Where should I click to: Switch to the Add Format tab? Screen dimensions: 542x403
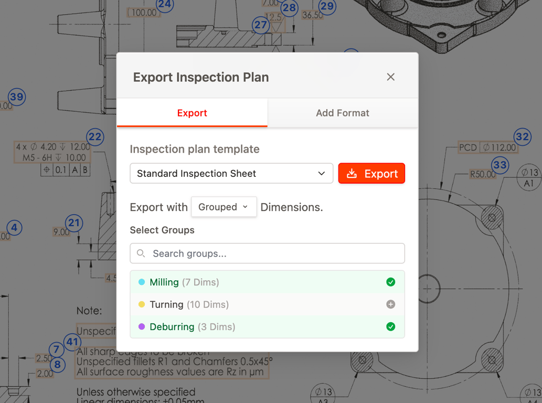click(343, 112)
